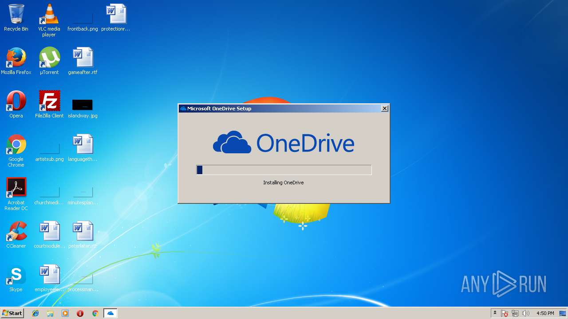Click the Chrome icon in taskbar

95,313
